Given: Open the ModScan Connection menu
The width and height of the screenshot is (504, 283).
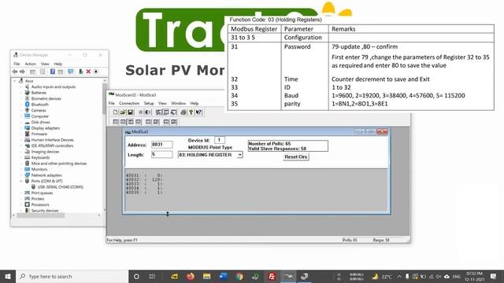Looking at the screenshot, I should (x=129, y=103).
